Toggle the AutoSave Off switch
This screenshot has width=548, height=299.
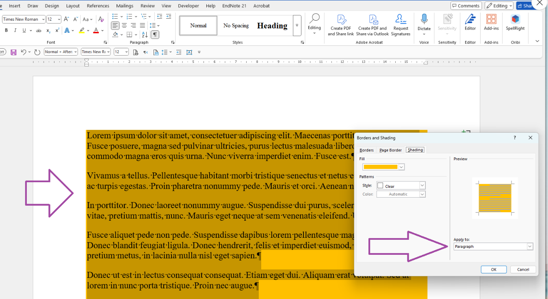tap(2, 52)
